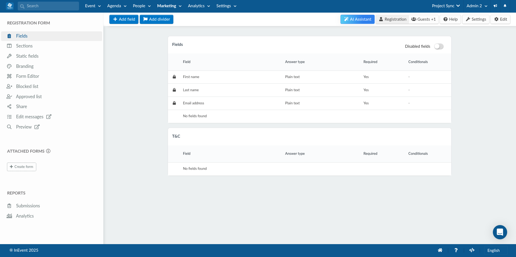Select the Registration tab

coord(392,19)
